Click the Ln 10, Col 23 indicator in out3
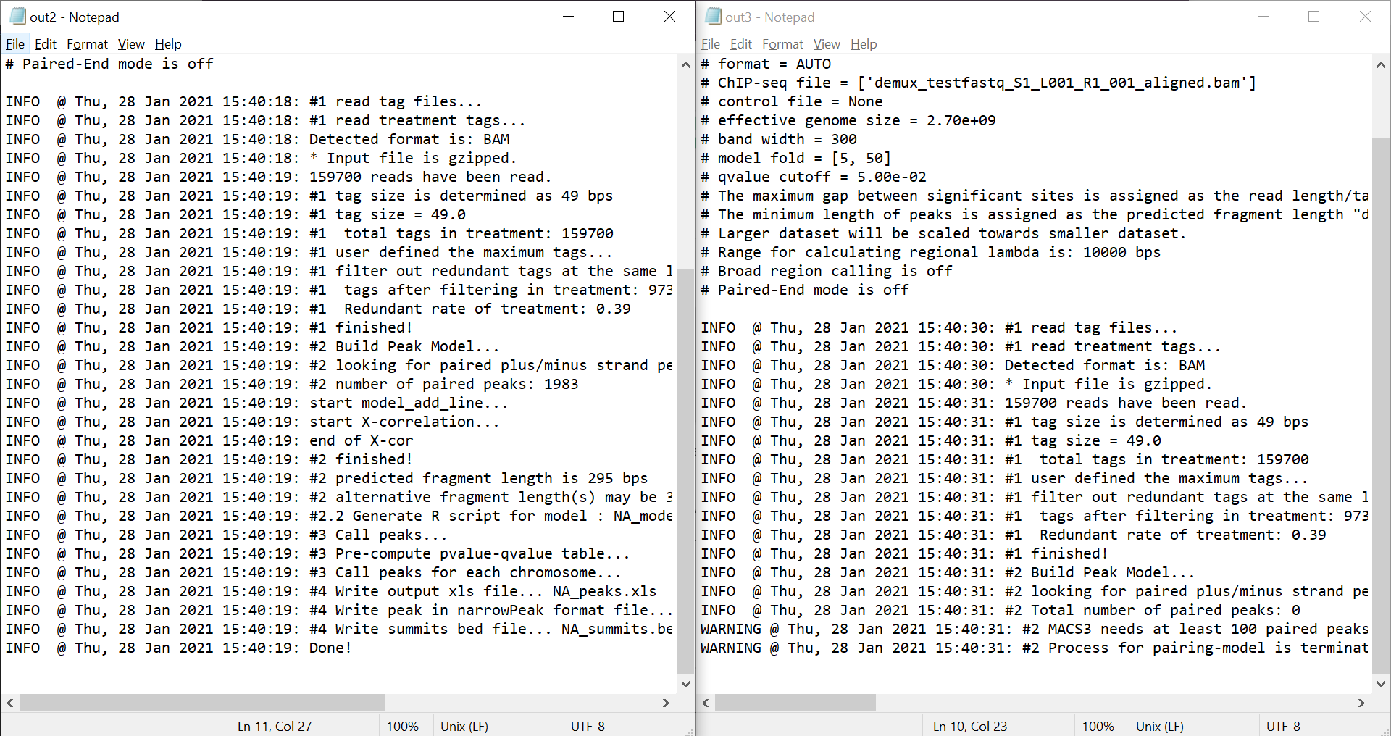 pos(969,725)
